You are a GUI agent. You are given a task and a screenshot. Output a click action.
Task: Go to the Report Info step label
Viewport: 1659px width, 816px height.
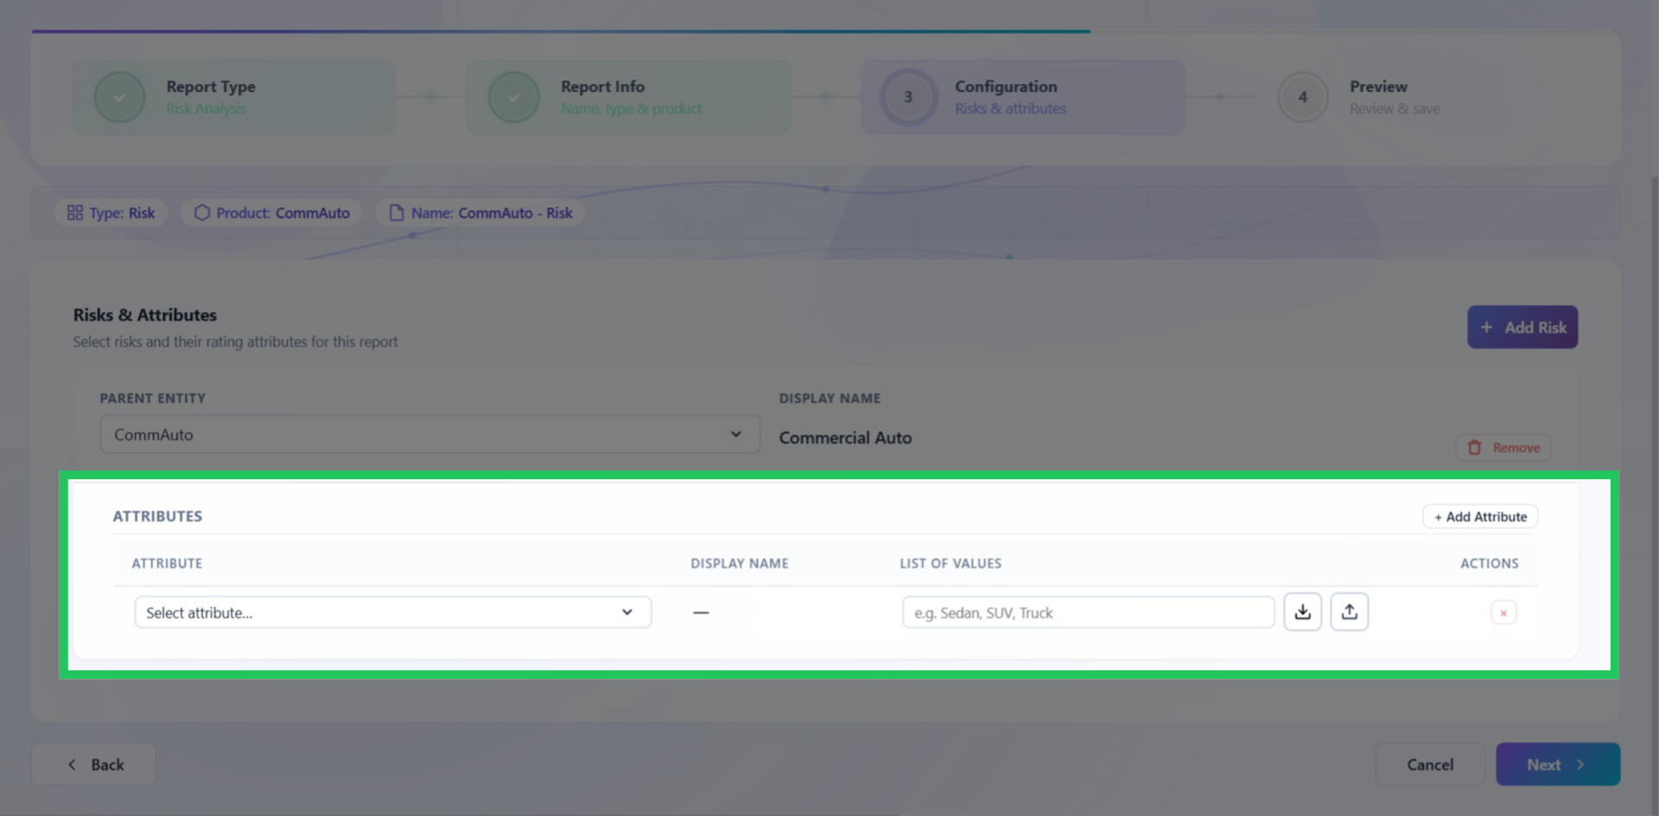603,86
